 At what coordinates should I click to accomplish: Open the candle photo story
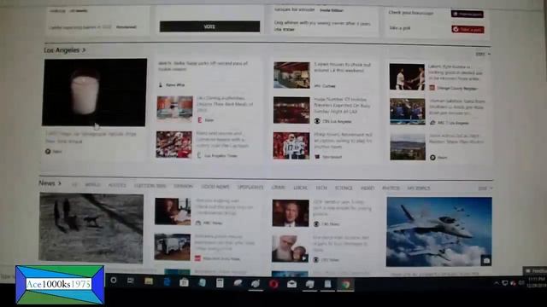coord(94,92)
